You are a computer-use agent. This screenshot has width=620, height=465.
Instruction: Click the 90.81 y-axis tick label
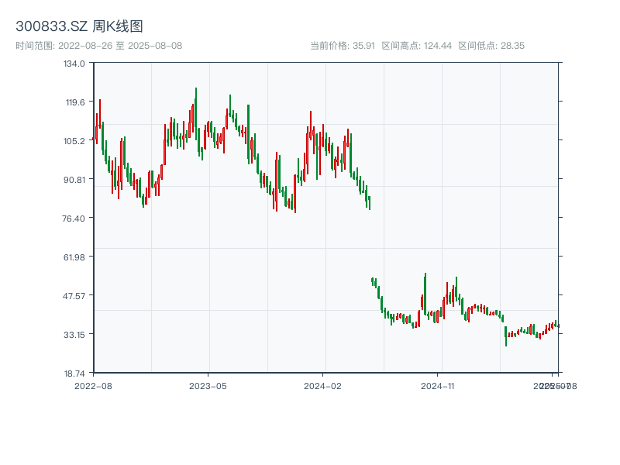(x=74, y=180)
